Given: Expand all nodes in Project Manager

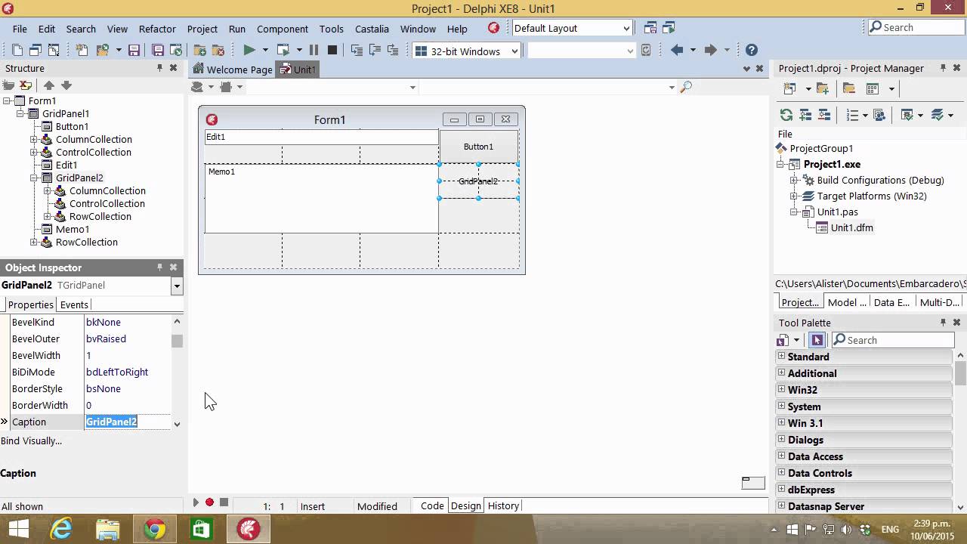Looking at the screenshot, I should pos(805,115).
